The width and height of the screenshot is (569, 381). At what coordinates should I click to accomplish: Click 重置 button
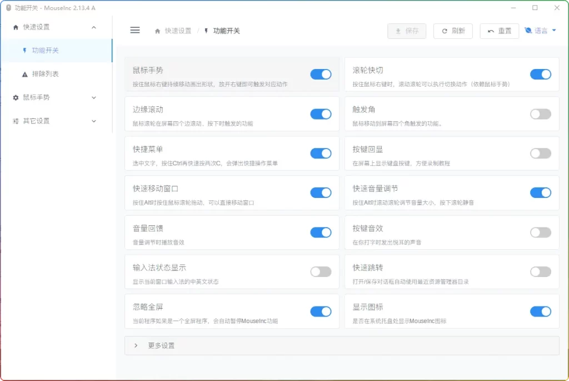500,31
